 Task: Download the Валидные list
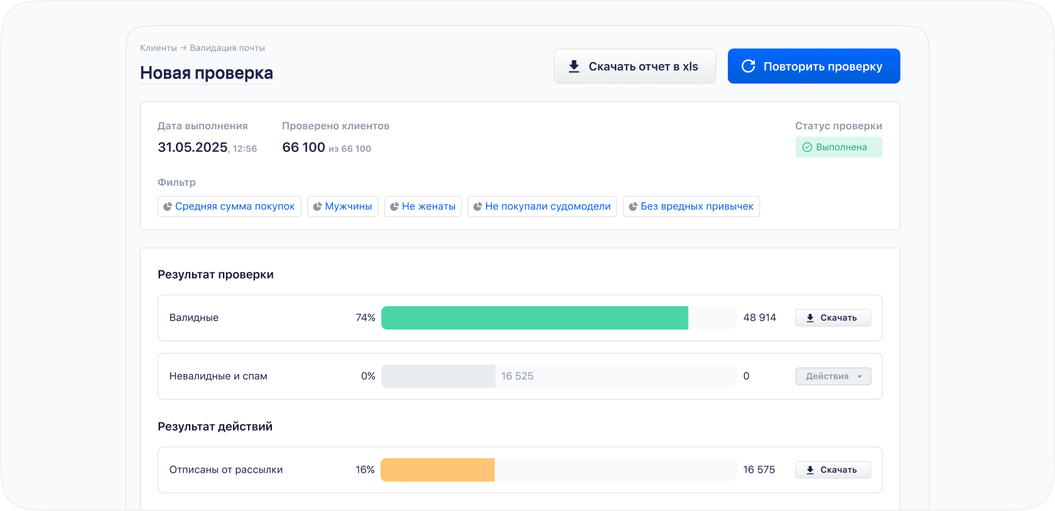pyautogui.click(x=833, y=318)
